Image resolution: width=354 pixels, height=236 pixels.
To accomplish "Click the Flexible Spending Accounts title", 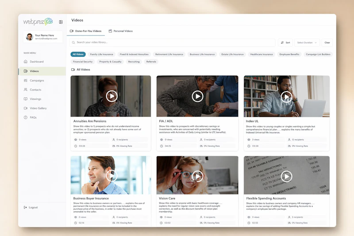I will pyautogui.click(x=266, y=198).
